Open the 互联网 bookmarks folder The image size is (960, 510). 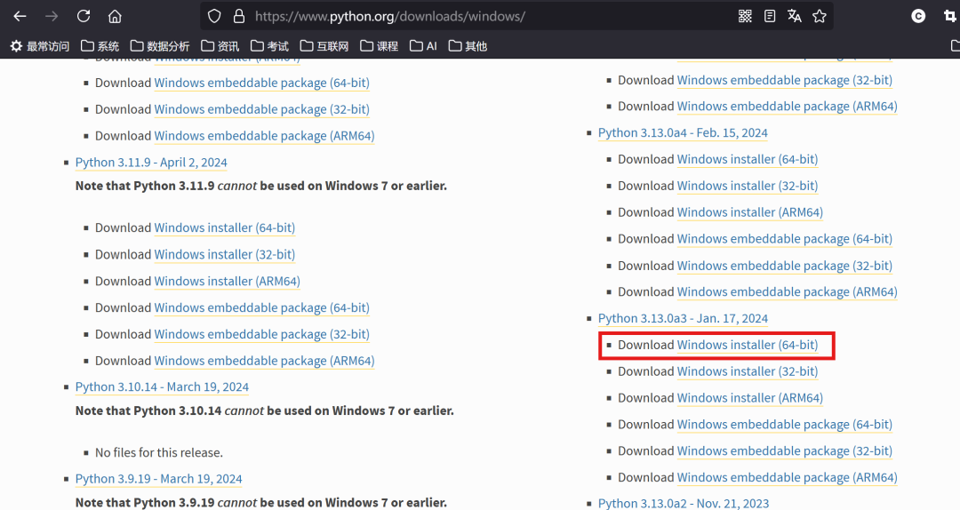point(324,46)
